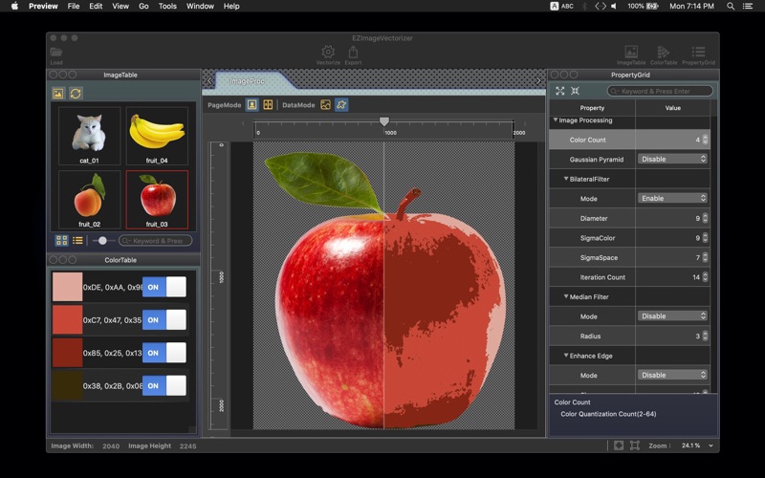This screenshot has width=765, height=478.
Task: Click the Diameter value stepper
Action: [x=705, y=219]
